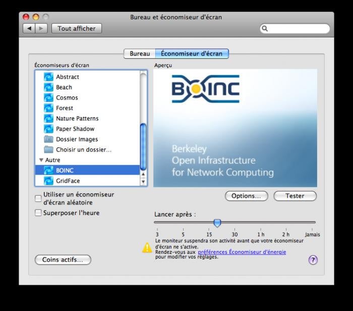Click the GridFace screensaver icon
Screen dimensions: 353x311
click(48, 181)
